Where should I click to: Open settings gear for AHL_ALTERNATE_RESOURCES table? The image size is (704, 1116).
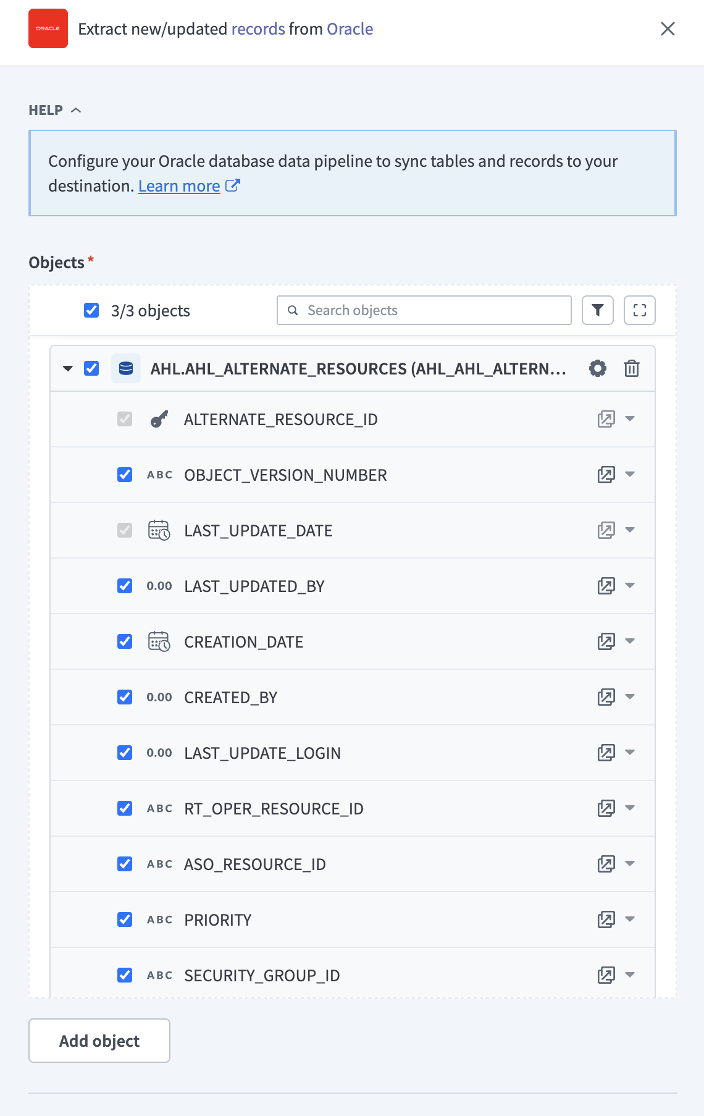(597, 369)
